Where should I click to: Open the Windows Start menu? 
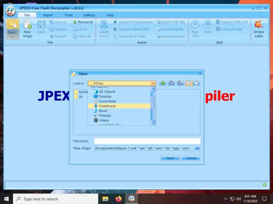point(6,199)
